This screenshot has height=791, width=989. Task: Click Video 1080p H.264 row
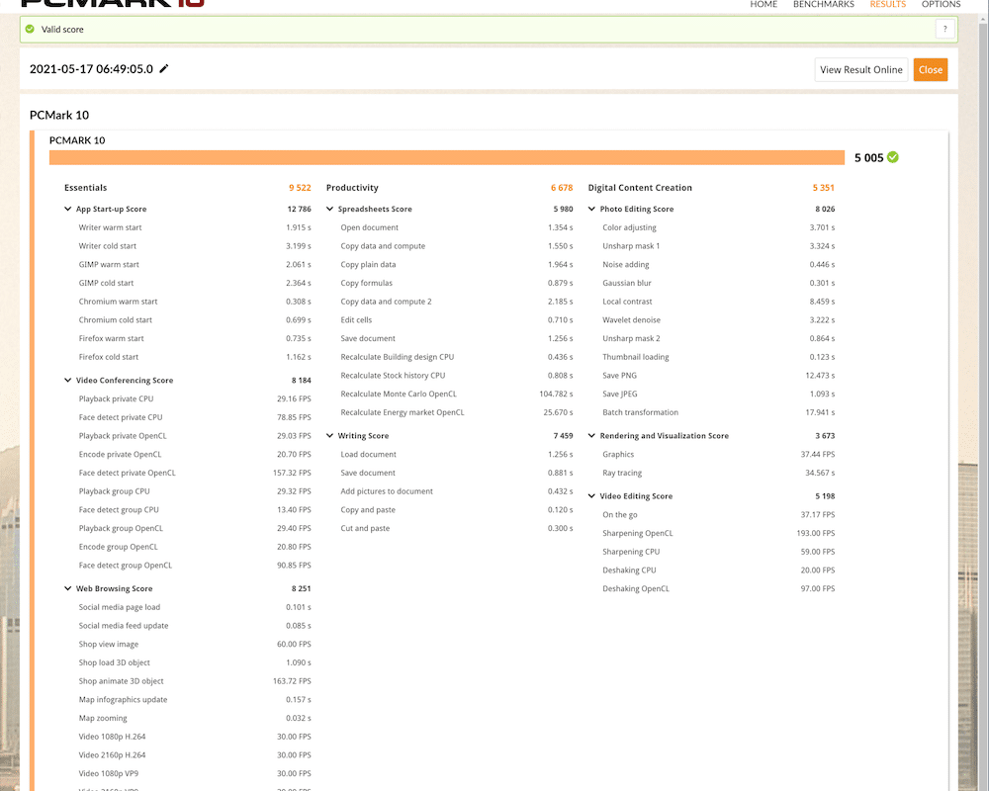(x=195, y=737)
